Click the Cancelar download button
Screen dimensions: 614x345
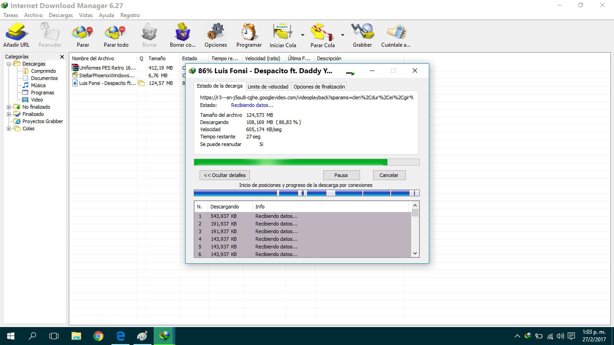click(389, 175)
